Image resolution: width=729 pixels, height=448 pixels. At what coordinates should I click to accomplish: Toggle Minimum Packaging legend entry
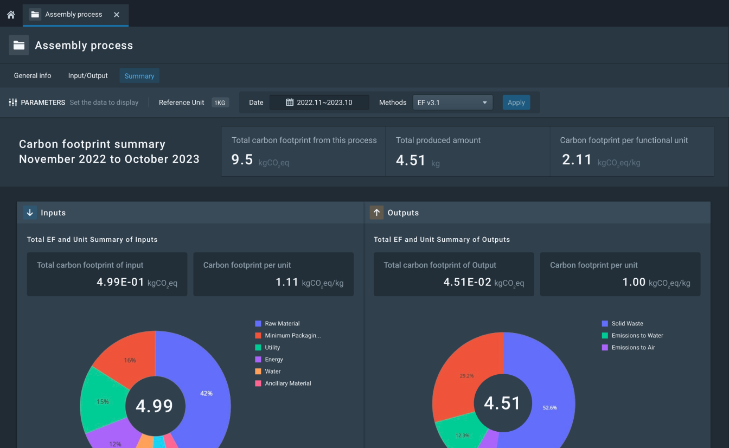288,335
